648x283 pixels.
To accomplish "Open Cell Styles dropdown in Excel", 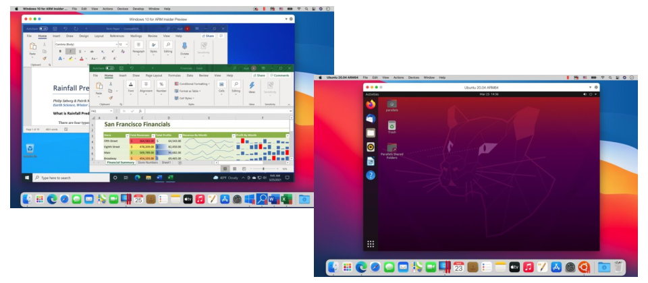I will [184, 98].
